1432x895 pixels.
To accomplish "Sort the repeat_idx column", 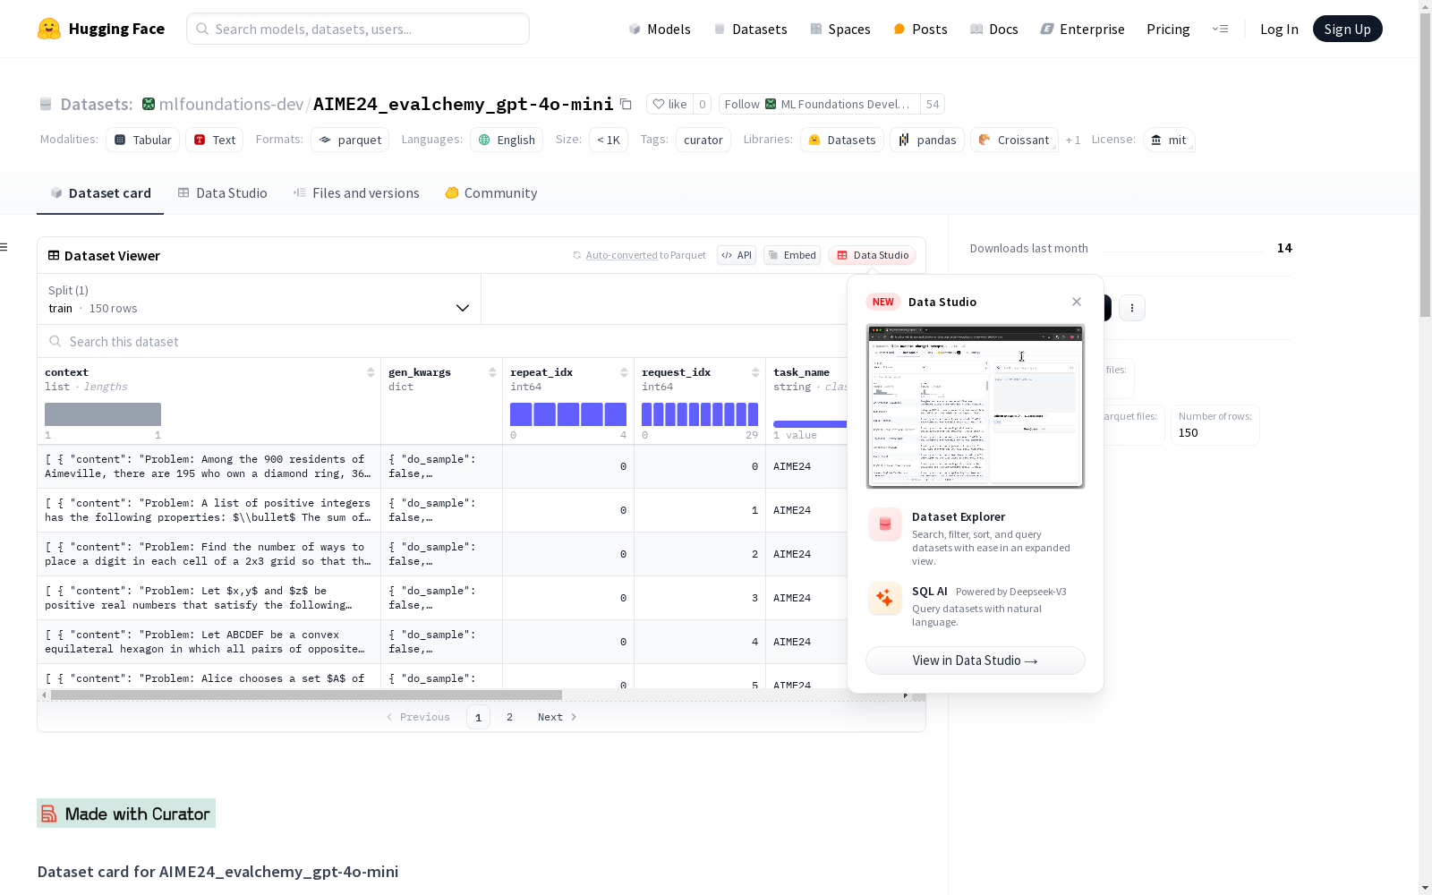I will (x=624, y=372).
